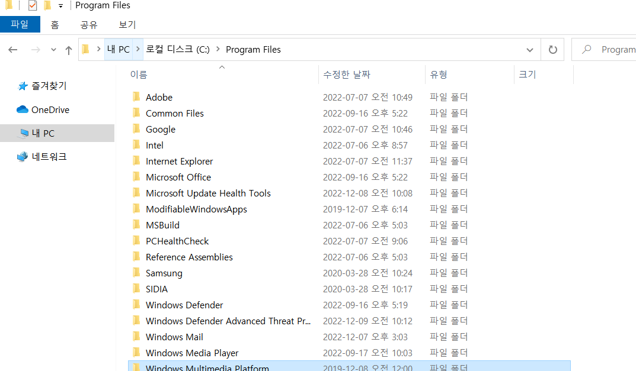Go back using the back arrow
The image size is (636, 371).
pyautogui.click(x=13, y=50)
